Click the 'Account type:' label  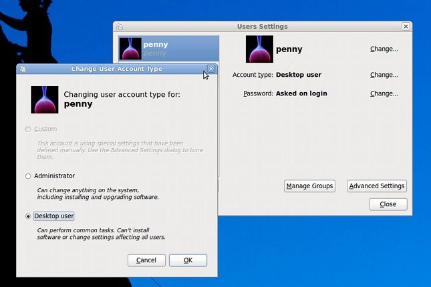pyautogui.click(x=253, y=75)
